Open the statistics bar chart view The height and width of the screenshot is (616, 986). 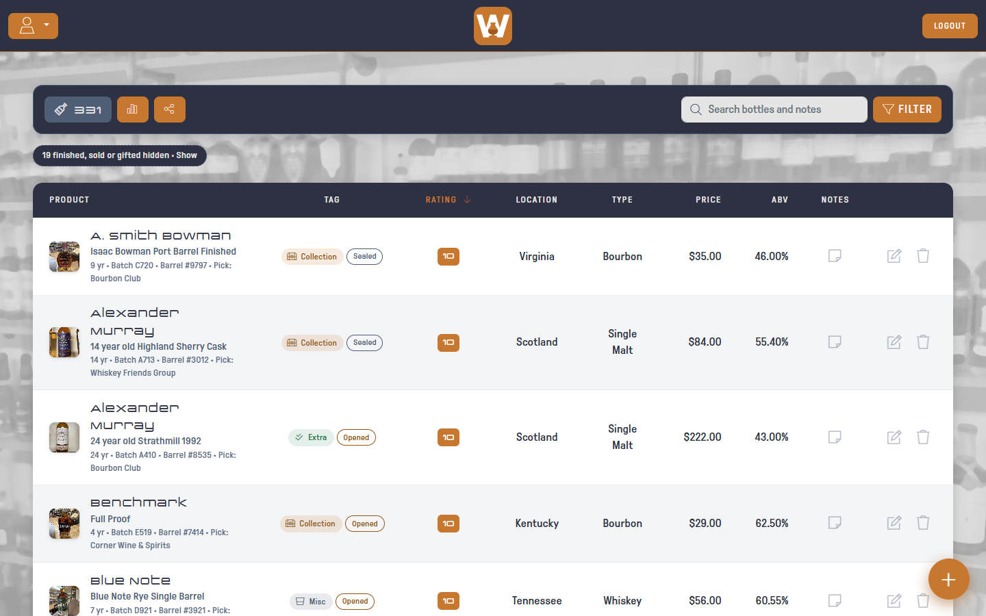(133, 110)
